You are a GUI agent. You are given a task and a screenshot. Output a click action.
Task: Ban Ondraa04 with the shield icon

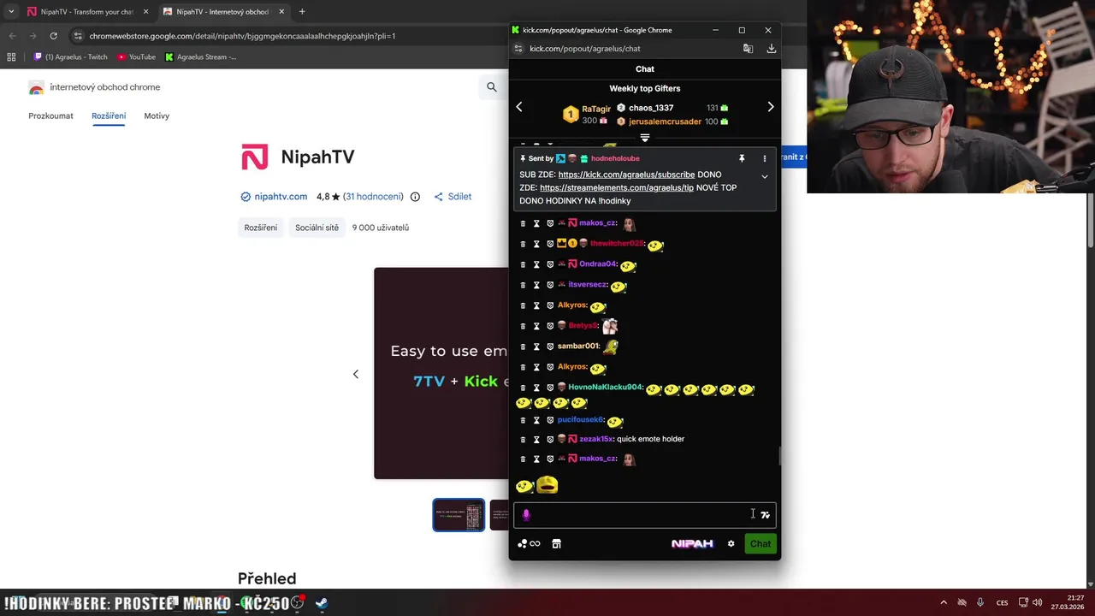(x=550, y=264)
